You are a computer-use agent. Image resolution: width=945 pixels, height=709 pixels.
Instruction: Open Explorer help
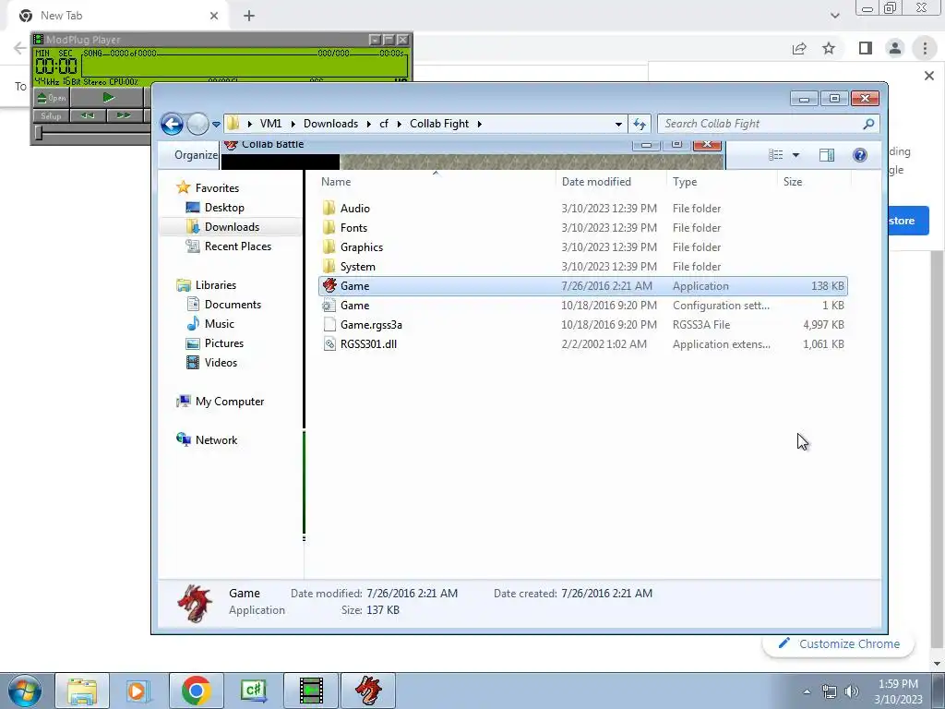pyautogui.click(x=860, y=155)
